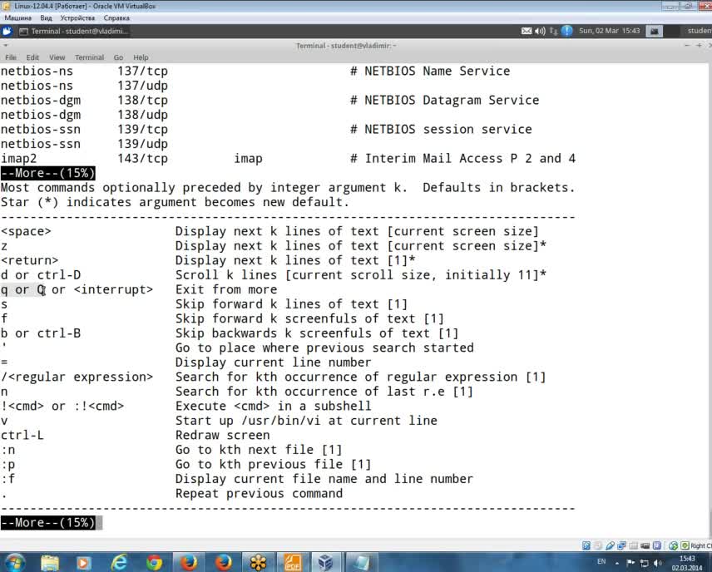Switch the EN input language indicator

(601, 561)
